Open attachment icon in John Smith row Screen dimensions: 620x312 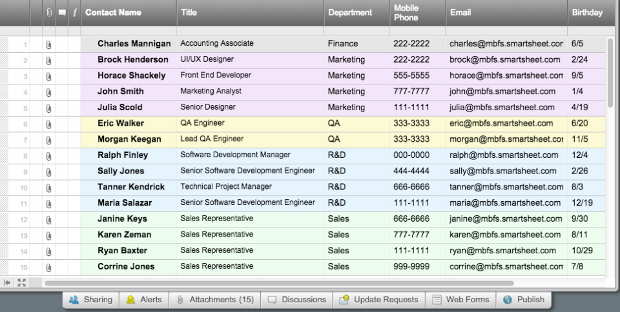click(x=48, y=93)
